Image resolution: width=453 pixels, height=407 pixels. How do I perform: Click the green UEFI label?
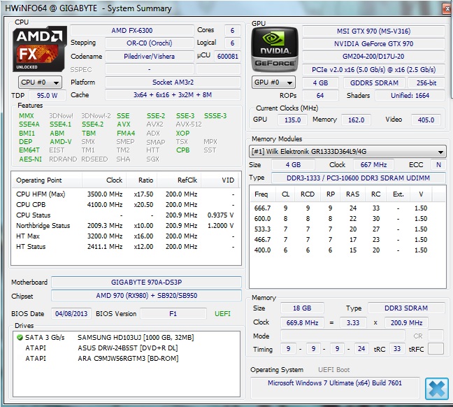click(222, 313)
